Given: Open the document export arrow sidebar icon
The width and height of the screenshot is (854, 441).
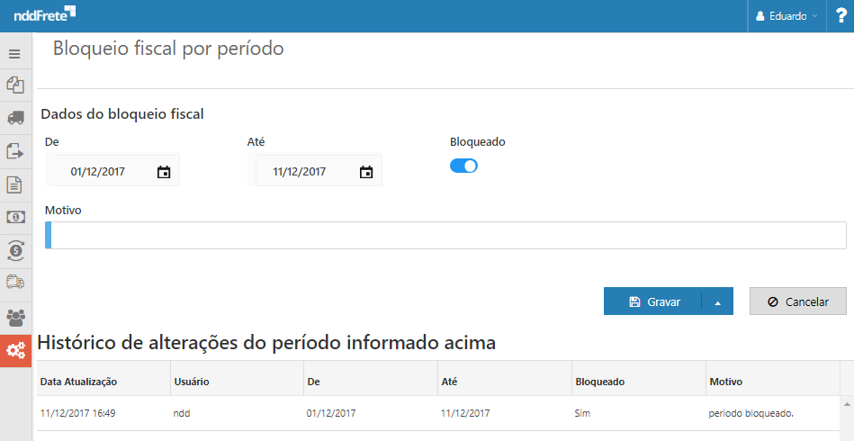Looking at the screenshot, I should click(x=15, y=151).
